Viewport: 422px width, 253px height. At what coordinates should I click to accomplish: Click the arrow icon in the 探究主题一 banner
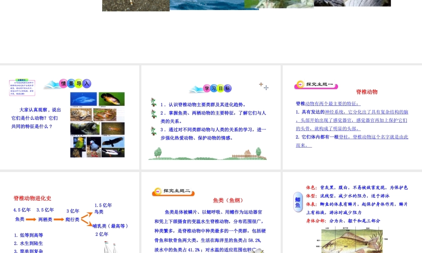(300, 84)
